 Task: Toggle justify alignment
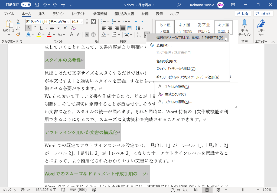(123, 28)
